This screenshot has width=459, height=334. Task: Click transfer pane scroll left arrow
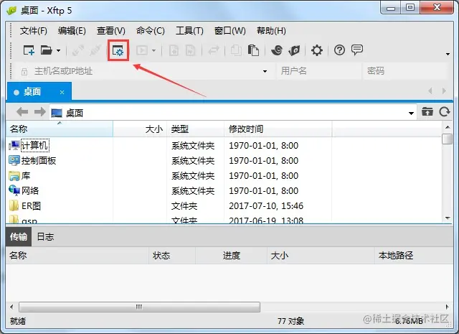pos(11,307)
